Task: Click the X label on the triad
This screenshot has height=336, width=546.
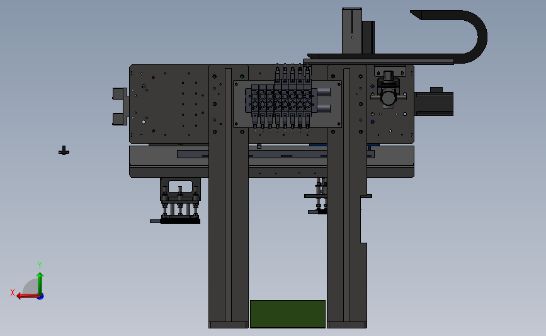Action: (x=13, y=293)
